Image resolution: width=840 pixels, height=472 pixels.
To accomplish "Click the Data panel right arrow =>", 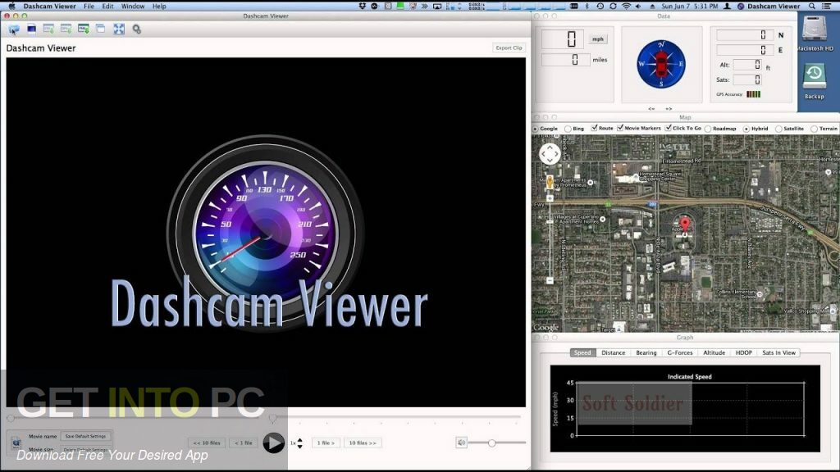I will [x=669, y=109].
